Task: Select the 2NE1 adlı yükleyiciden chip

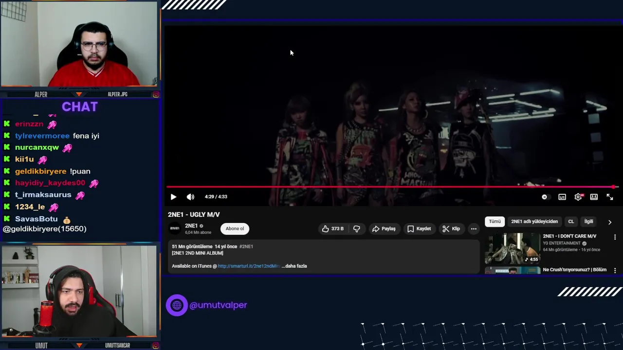Action: pos(534,222)
